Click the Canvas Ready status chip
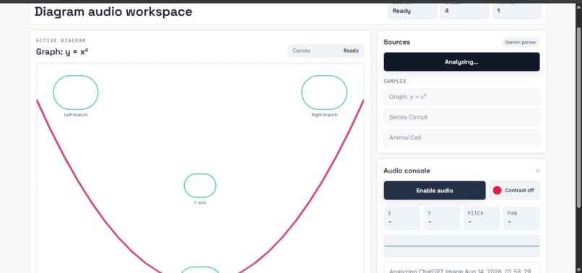This screenshot has height=273, width=582. pos(326,51)
